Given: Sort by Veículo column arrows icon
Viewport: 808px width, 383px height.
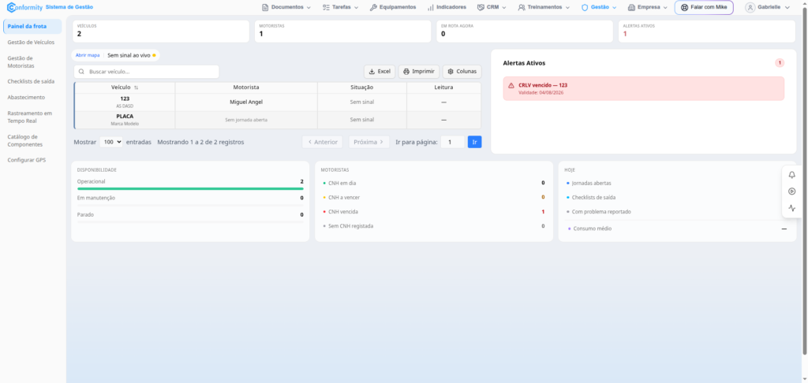Looking at the screenshot, I should pos(136,87).
